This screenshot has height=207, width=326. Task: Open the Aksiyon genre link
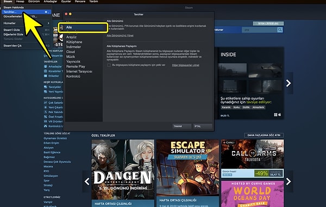point(49,148)
